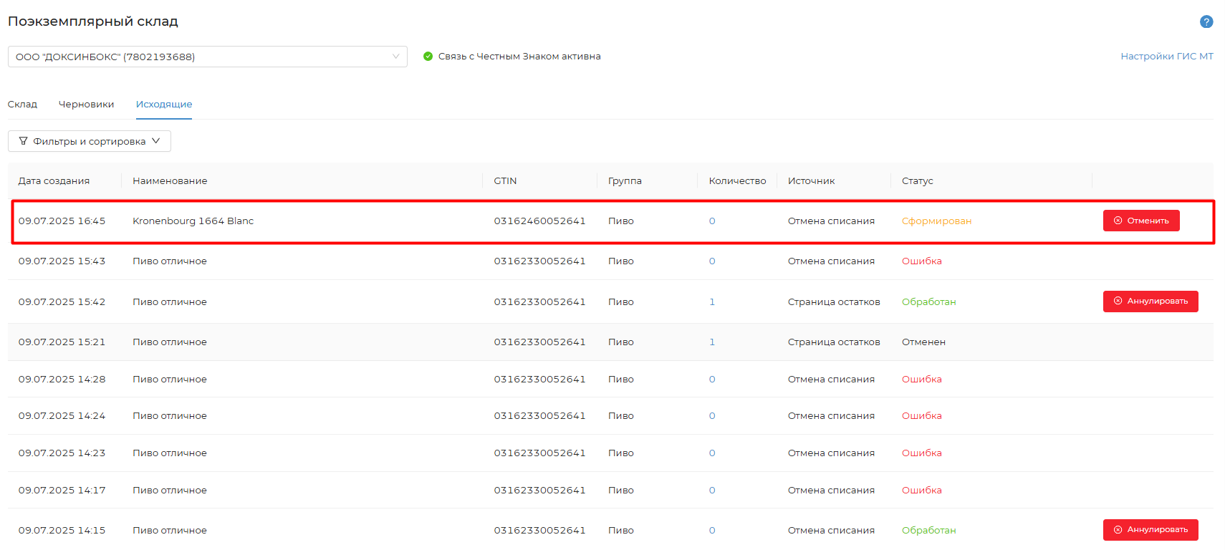1225x550 pixels.
Task: Switch to the Склад tab
Action: point(22,105)
